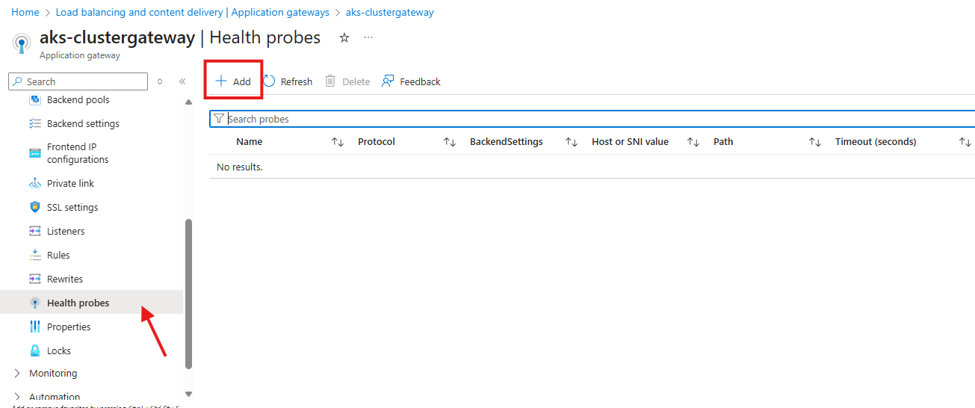This screenshot has height=408, width=975.
Task: Open Load balancing and content delivery breadcrumb
Action: 193,12
